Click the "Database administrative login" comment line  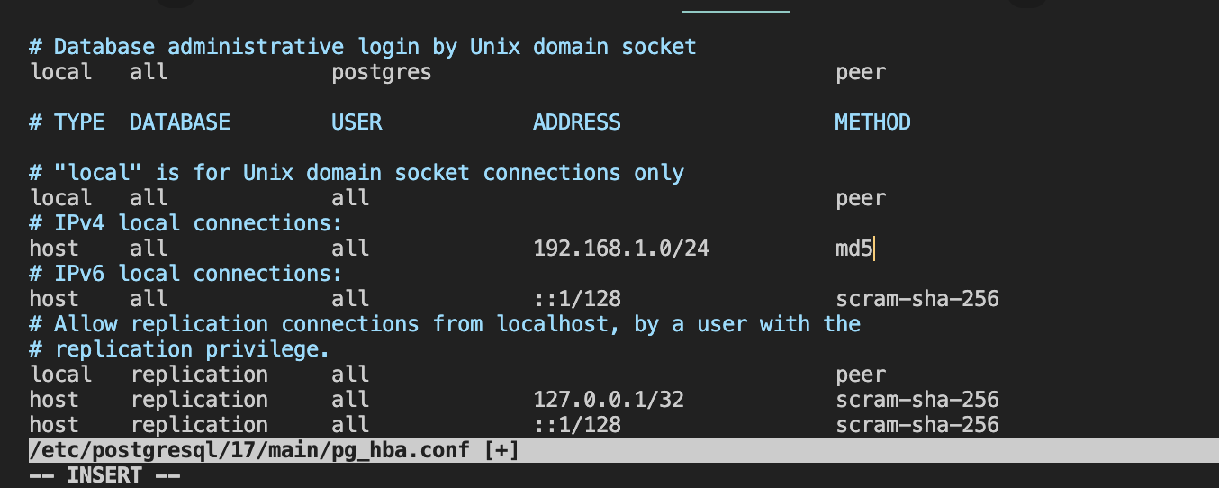coord(363,46)
